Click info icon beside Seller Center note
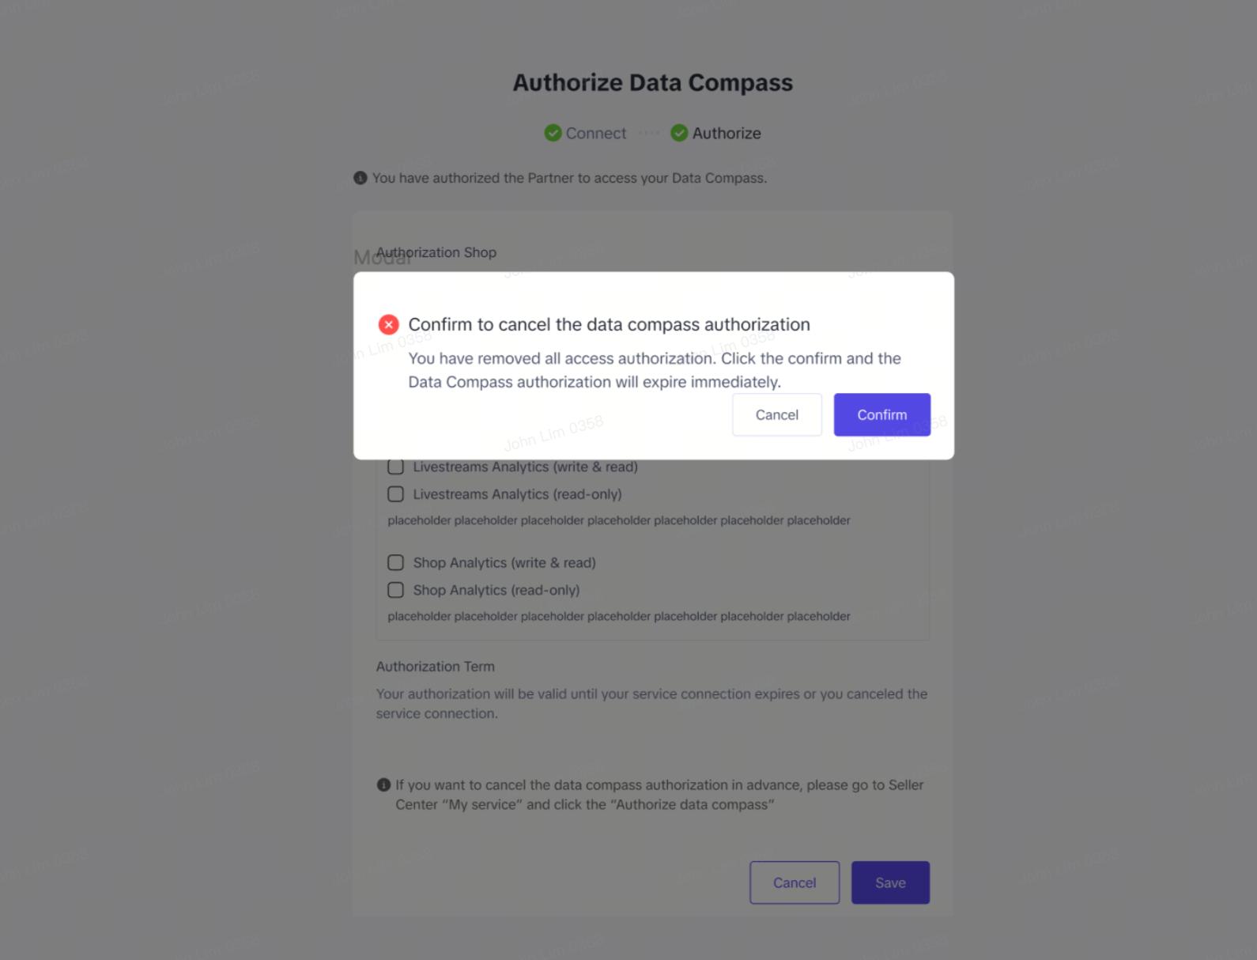The image size is (1257, 960). coord(383,784)
